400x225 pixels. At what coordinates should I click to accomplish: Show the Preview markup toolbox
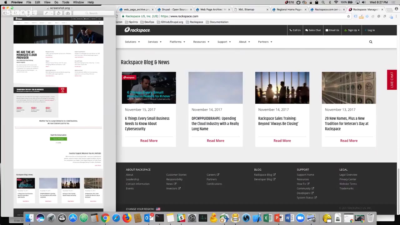click(x=68, y=13)
